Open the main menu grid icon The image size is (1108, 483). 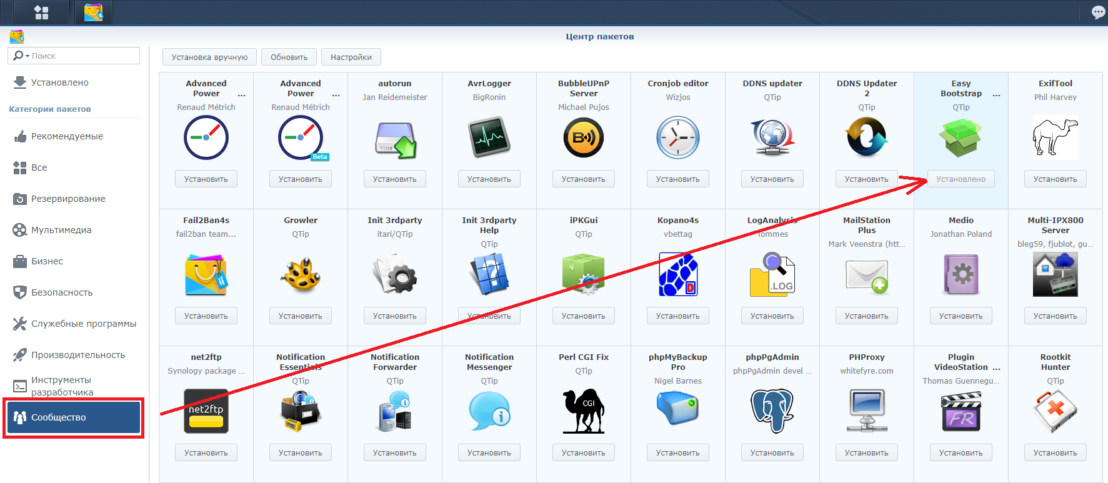click(41, 12)
